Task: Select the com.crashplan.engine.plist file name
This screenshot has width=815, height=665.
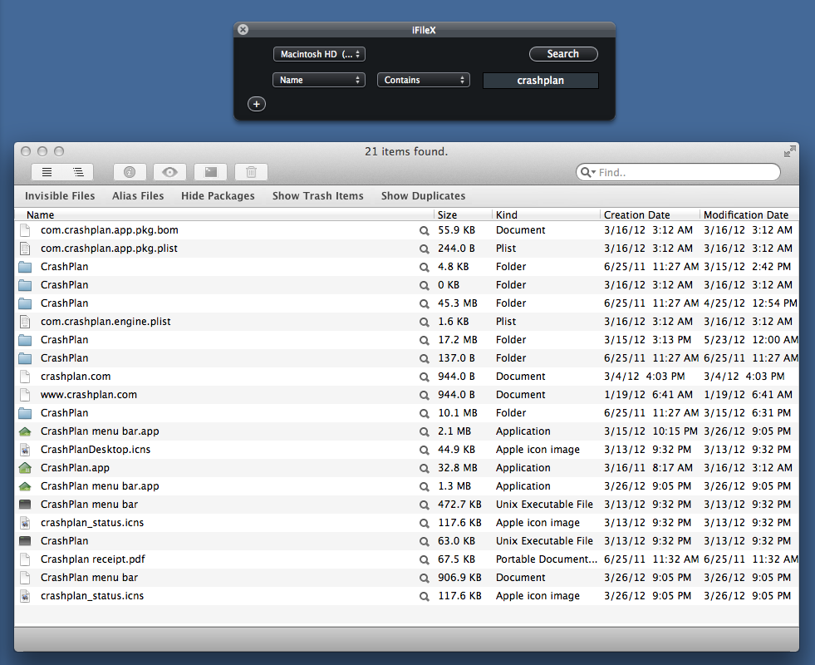Action: (106, 322)
